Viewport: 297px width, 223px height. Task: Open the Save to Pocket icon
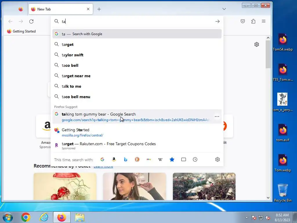pos(243,21)
